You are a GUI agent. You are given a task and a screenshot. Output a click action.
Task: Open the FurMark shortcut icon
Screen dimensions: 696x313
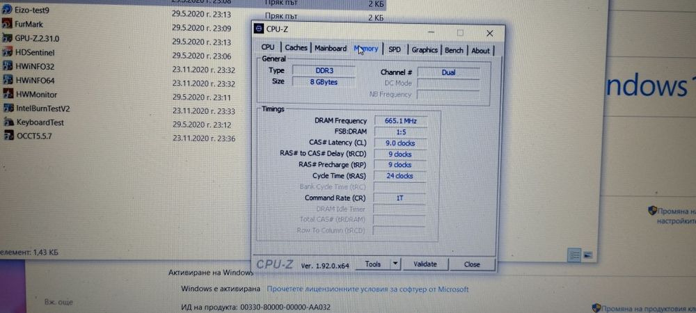7,24
